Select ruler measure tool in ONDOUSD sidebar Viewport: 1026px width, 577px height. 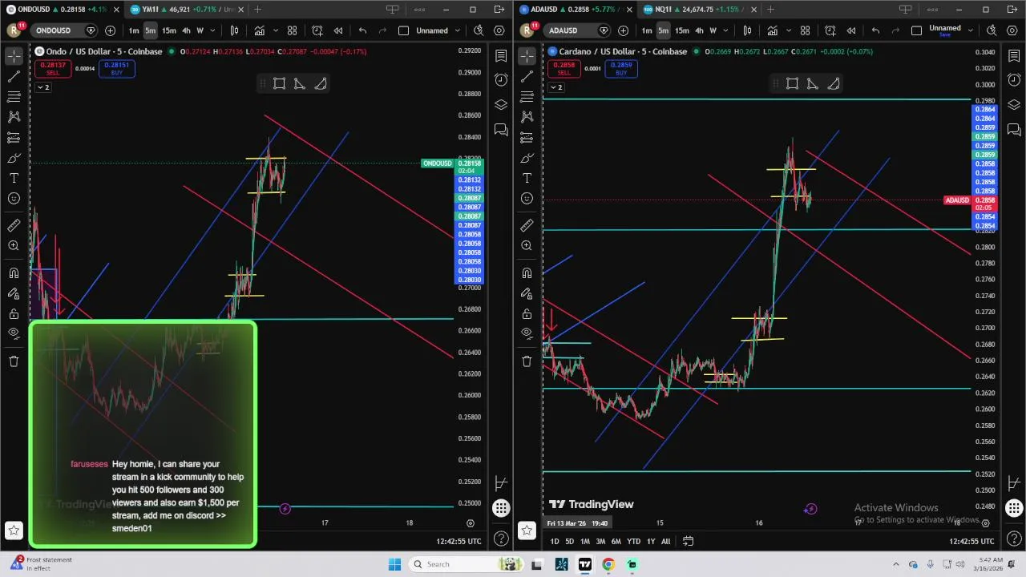click(x=14, y=226)
